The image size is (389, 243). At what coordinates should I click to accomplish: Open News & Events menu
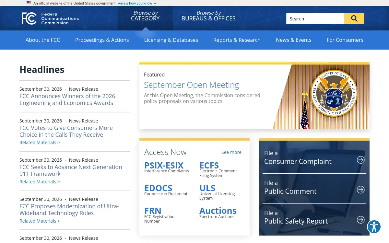point(294,40)
